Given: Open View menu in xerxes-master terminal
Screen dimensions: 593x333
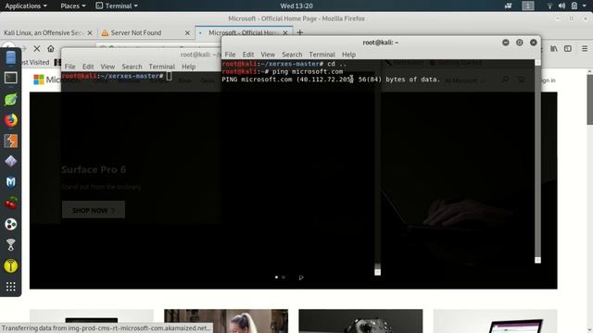Looking at the screenshot, I should click(x=107, y=67).
